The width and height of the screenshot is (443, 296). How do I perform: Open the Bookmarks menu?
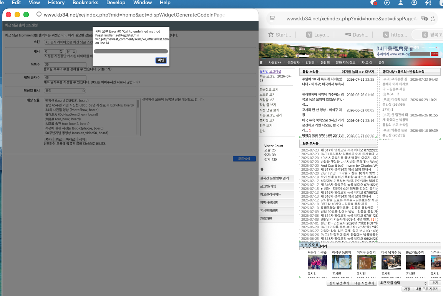click(x=85, y=3)
